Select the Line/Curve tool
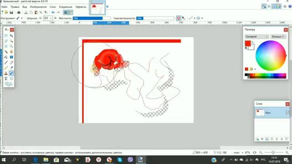This screenshot has width=292, height=164. pyautogui.click(x=11, y=79)
